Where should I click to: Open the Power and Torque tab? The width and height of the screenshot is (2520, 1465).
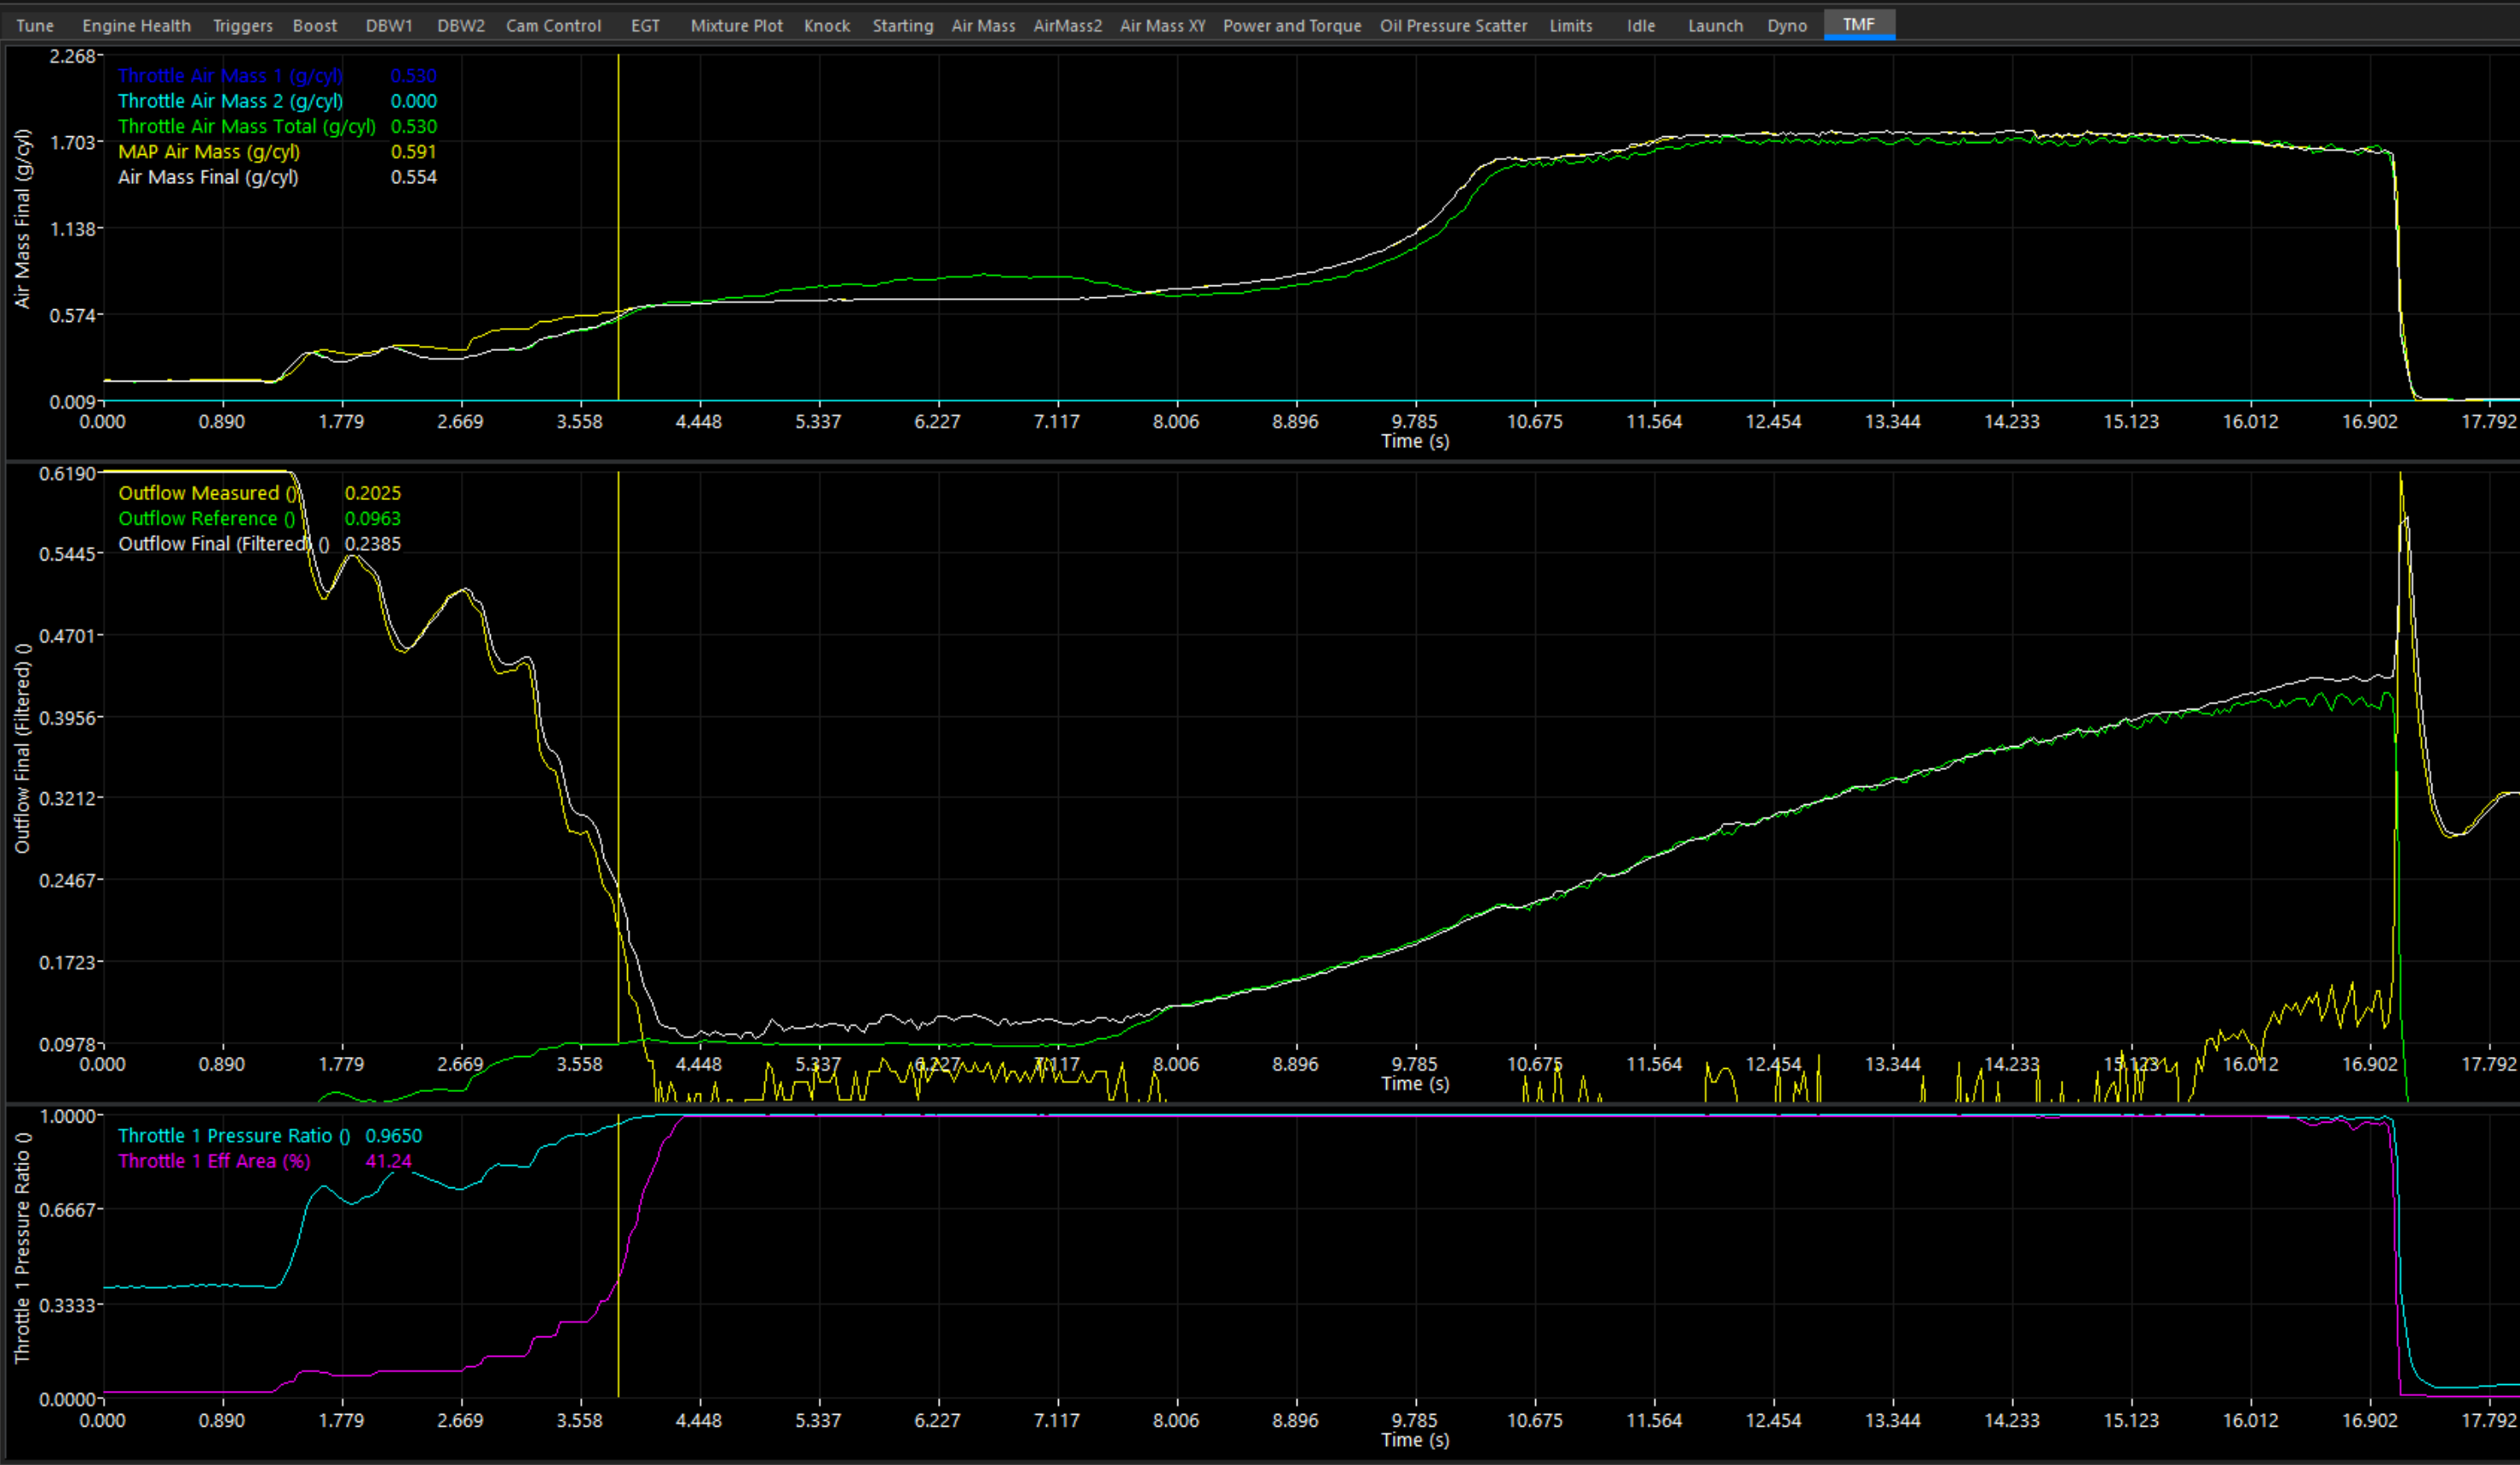click(1292, 25)
